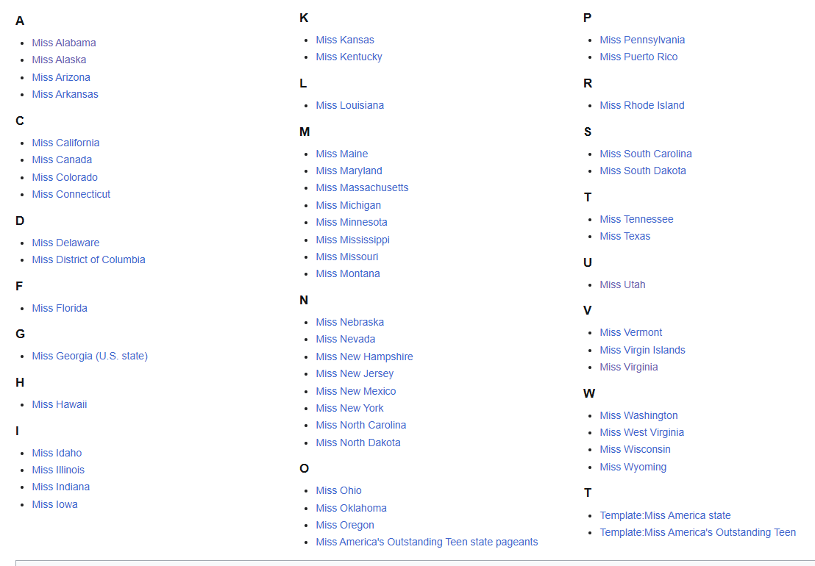Open the Miss Montana link

[348, 273]
